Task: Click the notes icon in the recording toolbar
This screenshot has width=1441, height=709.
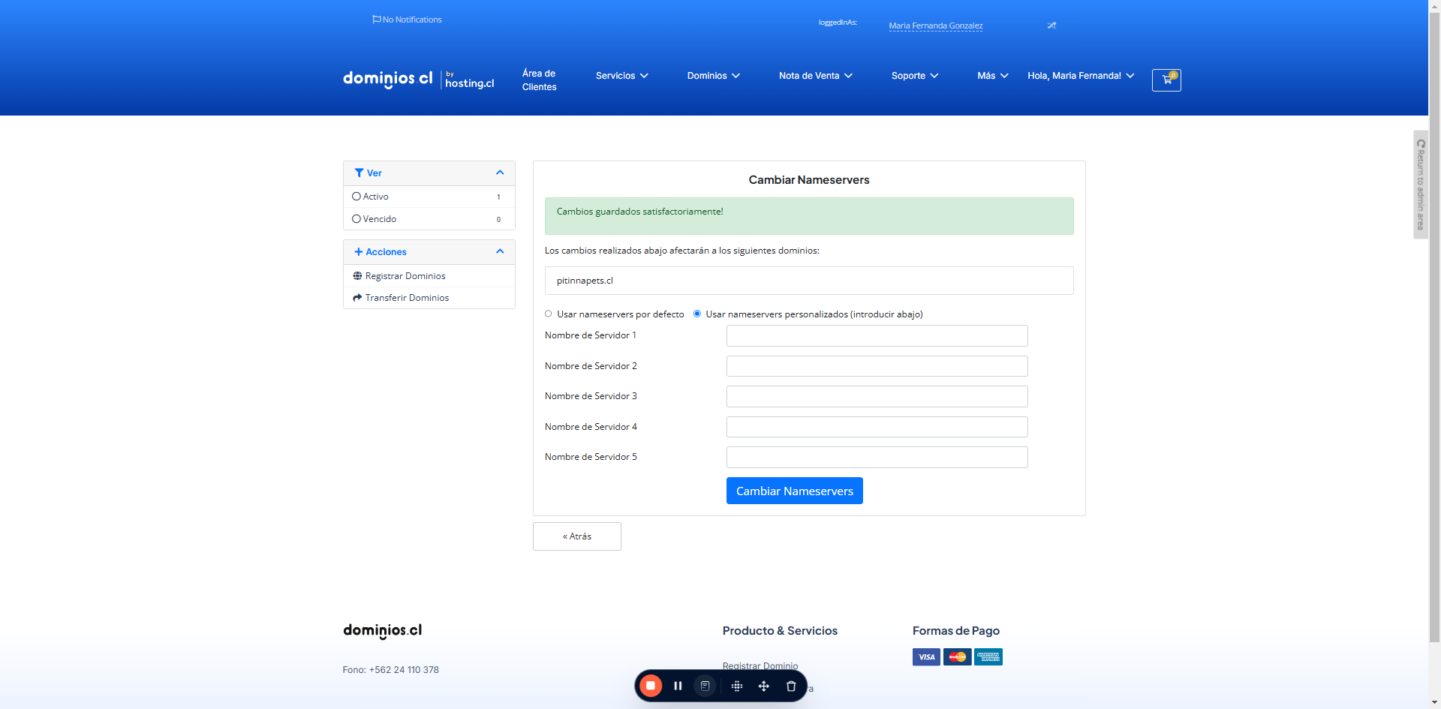Action: pos(705,686)
